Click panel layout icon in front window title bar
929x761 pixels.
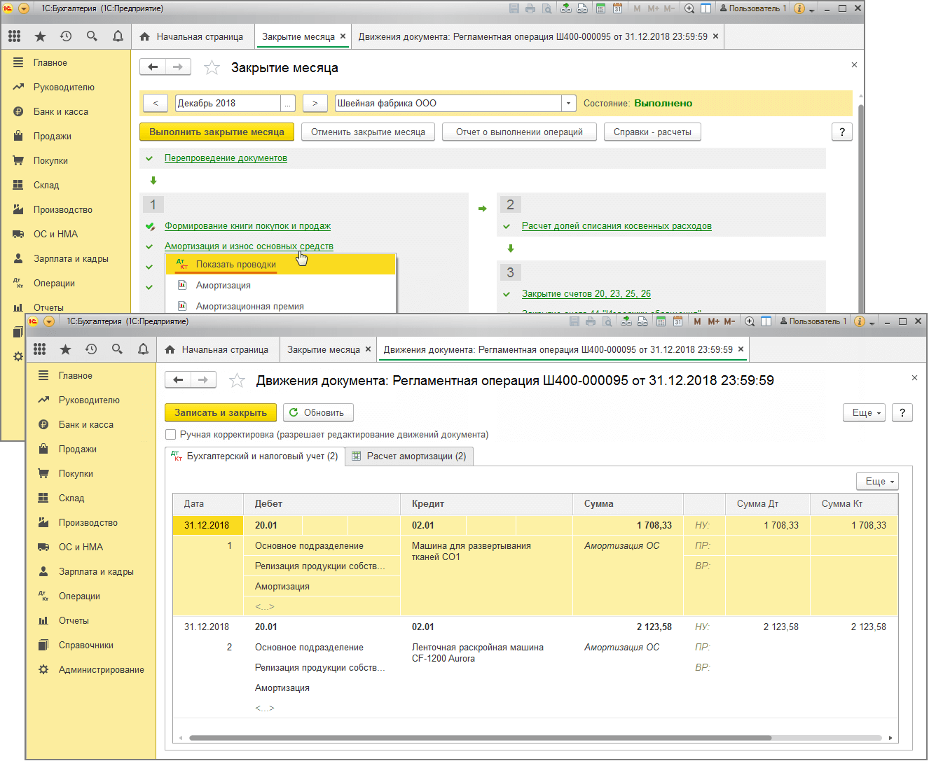click(766, 321)
